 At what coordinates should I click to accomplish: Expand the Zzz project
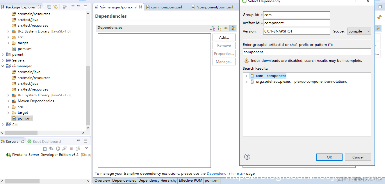pyautogui.click(x=3, y=124)
